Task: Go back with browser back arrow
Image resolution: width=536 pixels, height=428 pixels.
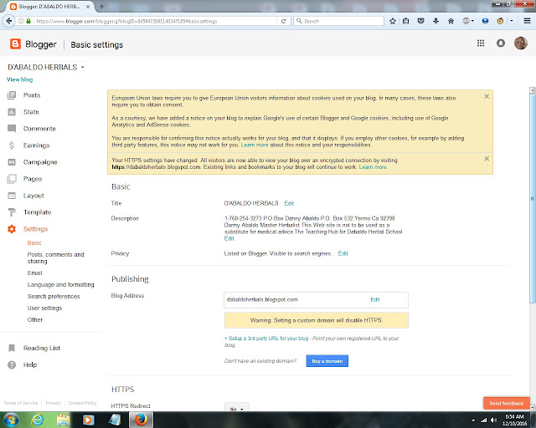Action: (x=9, y=21)
